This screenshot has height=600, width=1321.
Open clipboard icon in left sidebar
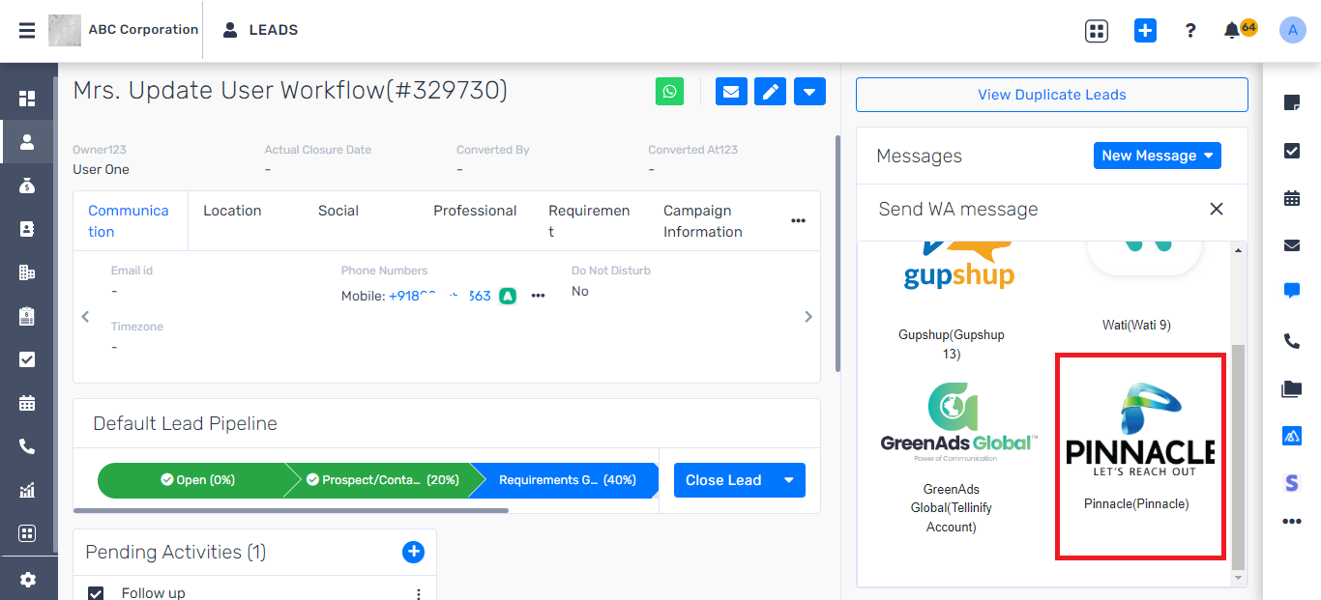click(27, 316)
